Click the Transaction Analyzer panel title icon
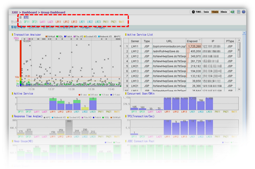The width and height of the screenshot is (255, 169). click(x=13, y=35)
